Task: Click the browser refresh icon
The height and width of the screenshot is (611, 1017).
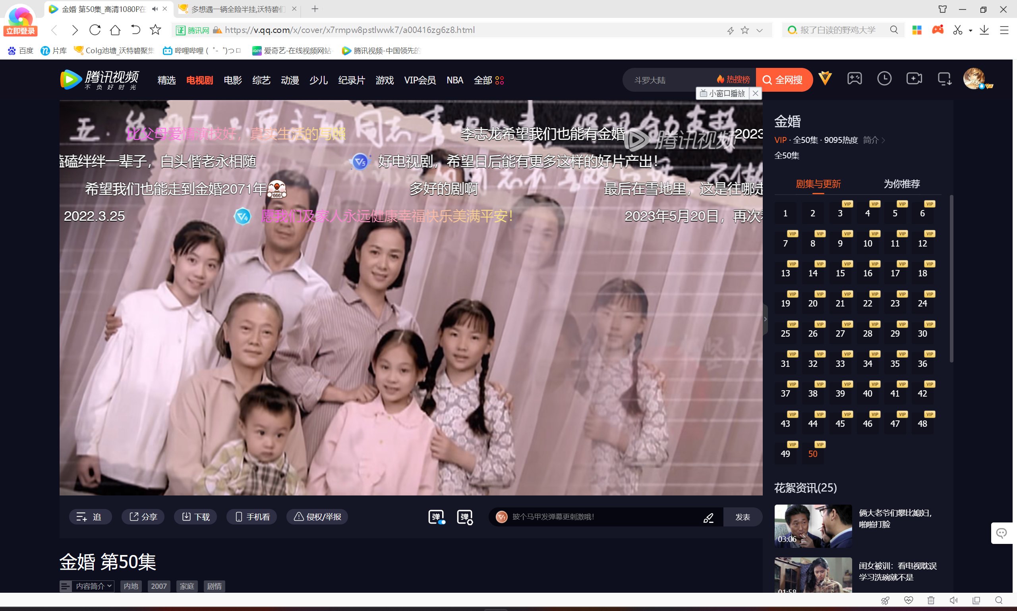Action: pos(95,30)
